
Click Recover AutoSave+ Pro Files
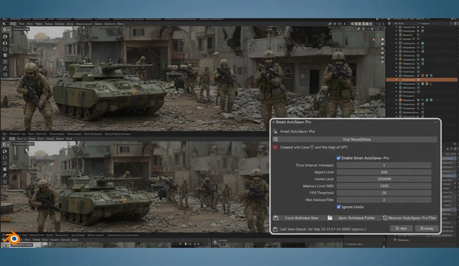(412, 218)
